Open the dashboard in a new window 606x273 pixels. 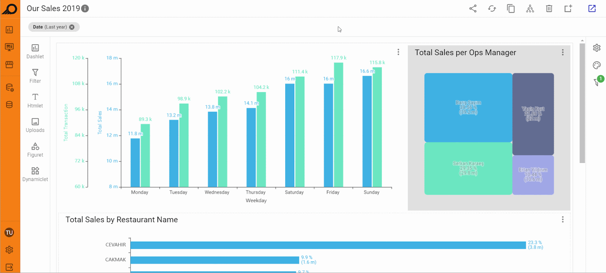[x=592, y=9]
